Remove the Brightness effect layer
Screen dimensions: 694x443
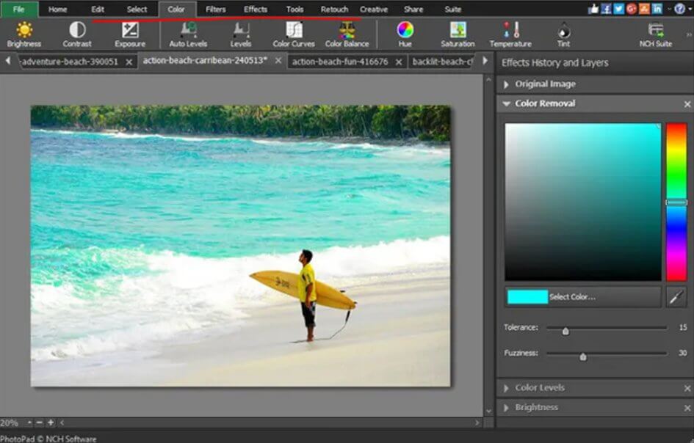click(x=687, y=408)
